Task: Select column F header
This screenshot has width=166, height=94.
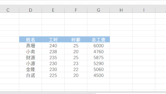Action: 76,10
